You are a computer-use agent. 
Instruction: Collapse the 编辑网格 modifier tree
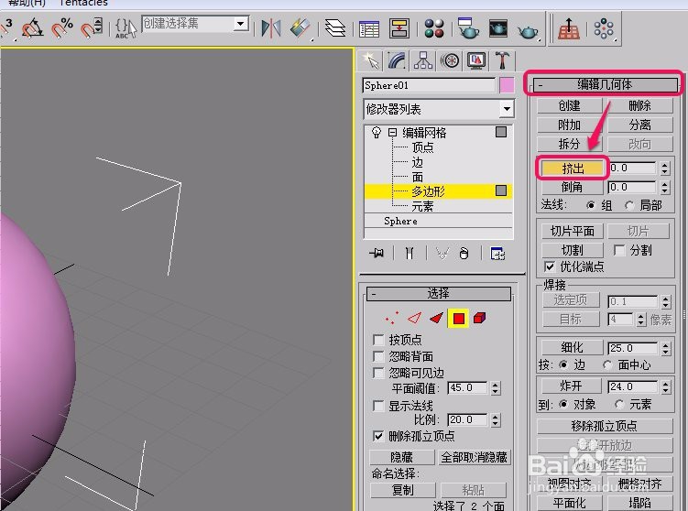tap(393, 132)
